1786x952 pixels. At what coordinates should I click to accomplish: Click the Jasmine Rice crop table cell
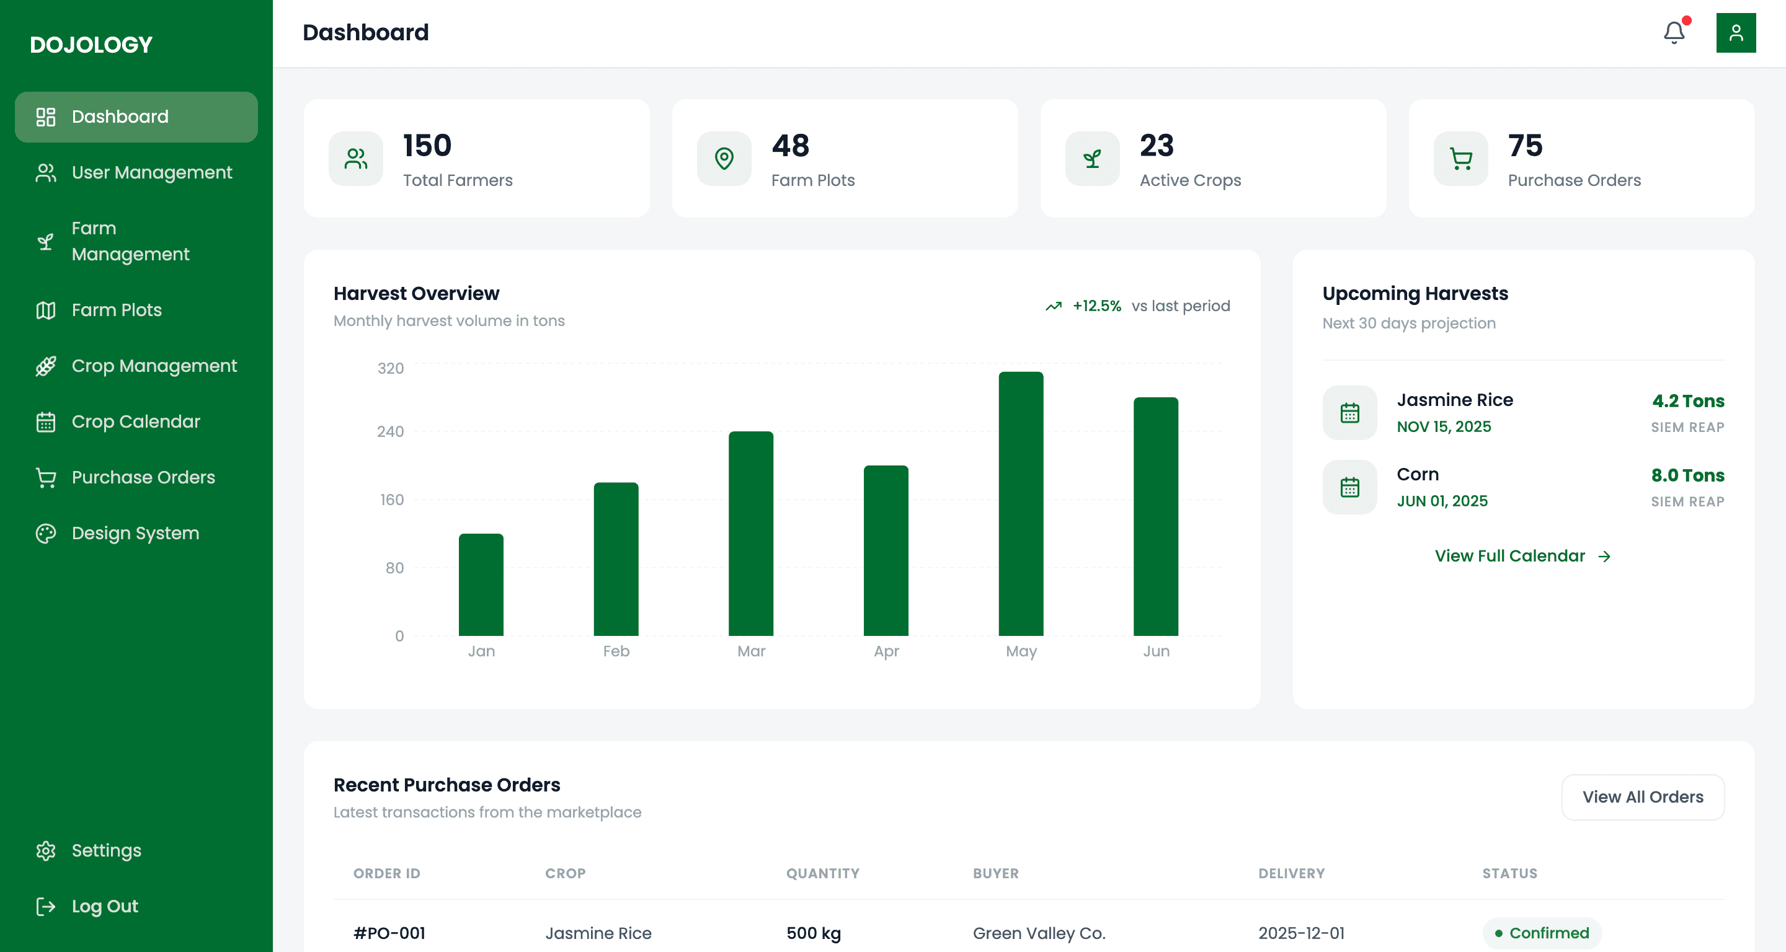[x=598, y=933]
